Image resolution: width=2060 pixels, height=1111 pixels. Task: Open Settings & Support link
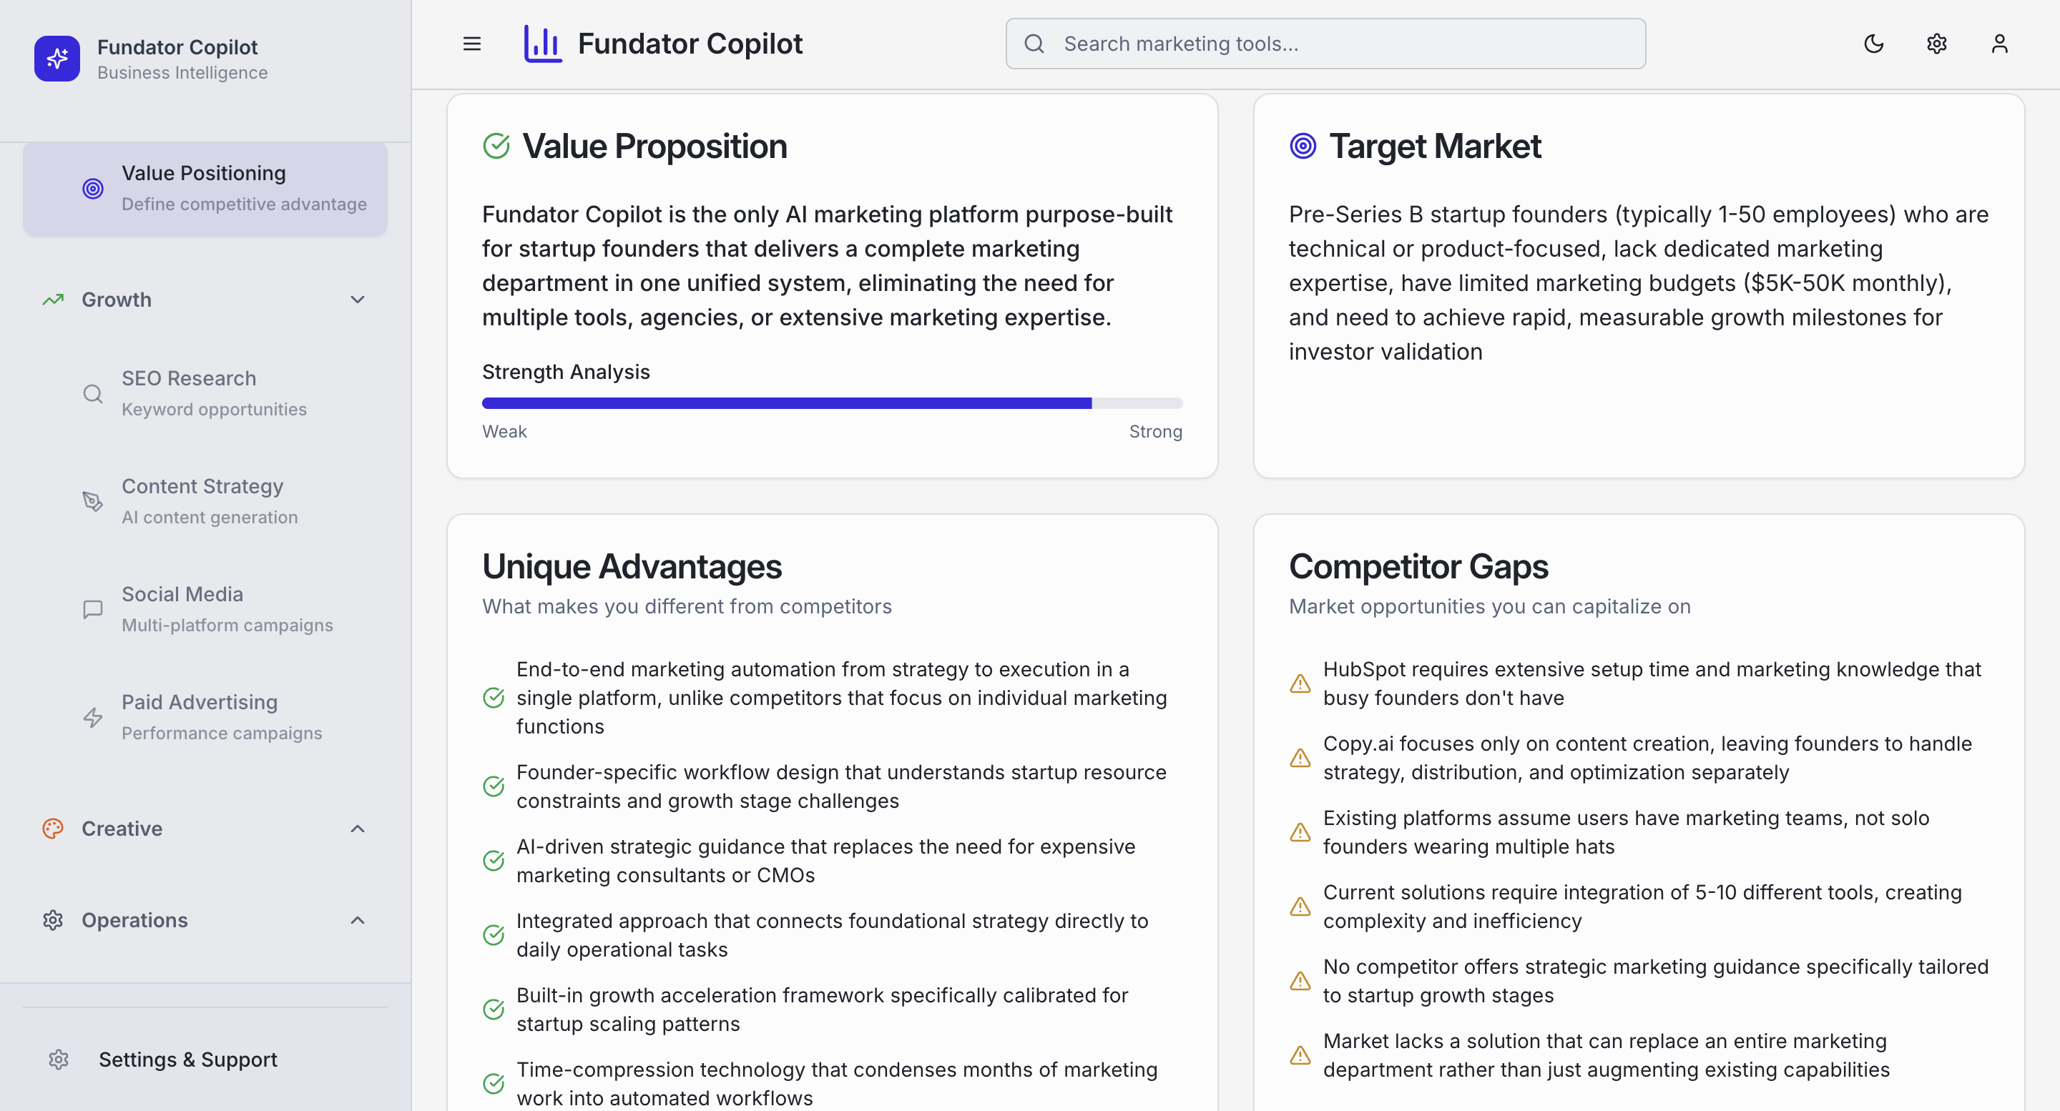click(205, 1060)
